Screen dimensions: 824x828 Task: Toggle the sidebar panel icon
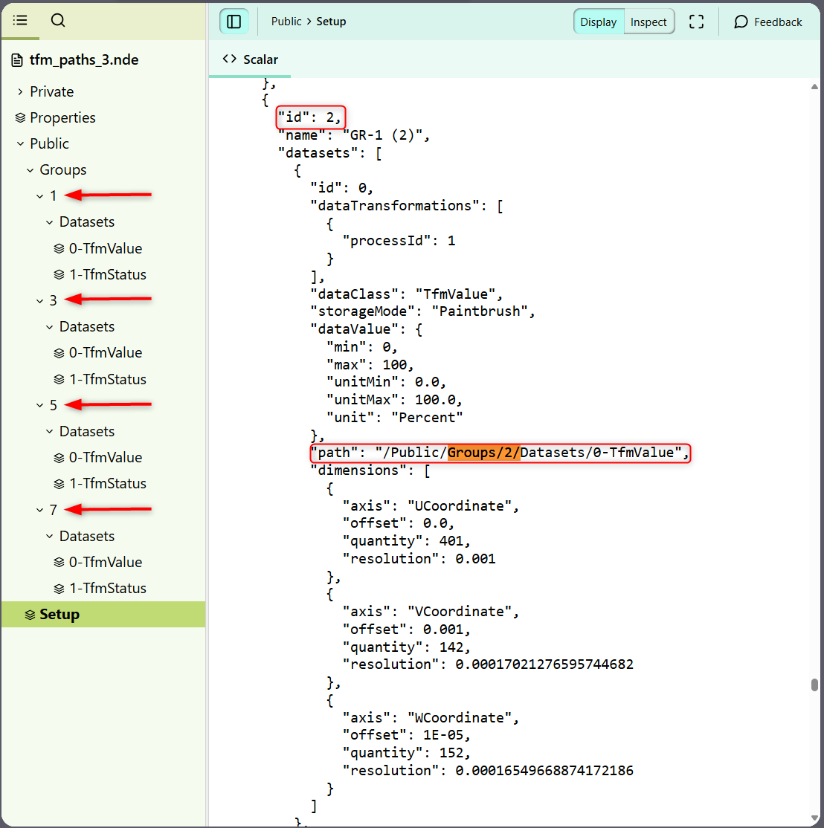click(234, 22)
